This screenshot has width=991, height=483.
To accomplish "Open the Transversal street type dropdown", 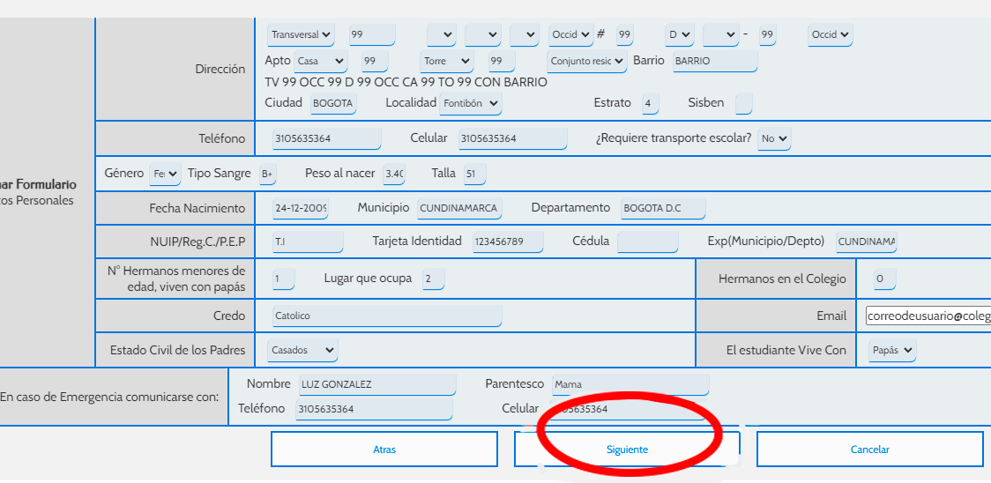I will tap(301, 34).
